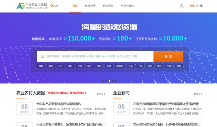Click the active third banner dot
217x127 pixels.
click(x=109, y=81)
